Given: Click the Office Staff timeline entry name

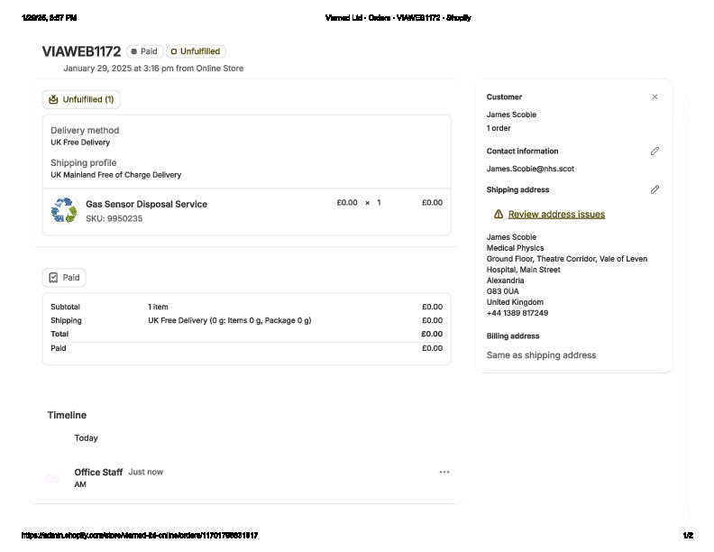Looking at the screenshot, I should [98, 472].
